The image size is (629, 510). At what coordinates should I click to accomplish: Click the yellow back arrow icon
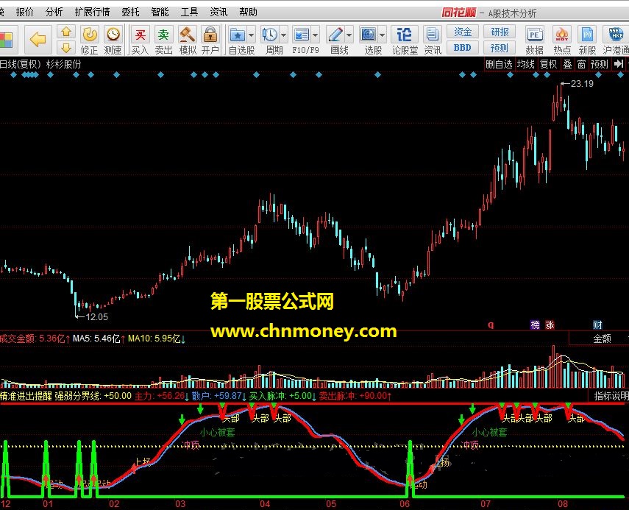click(x=38, y=39)
